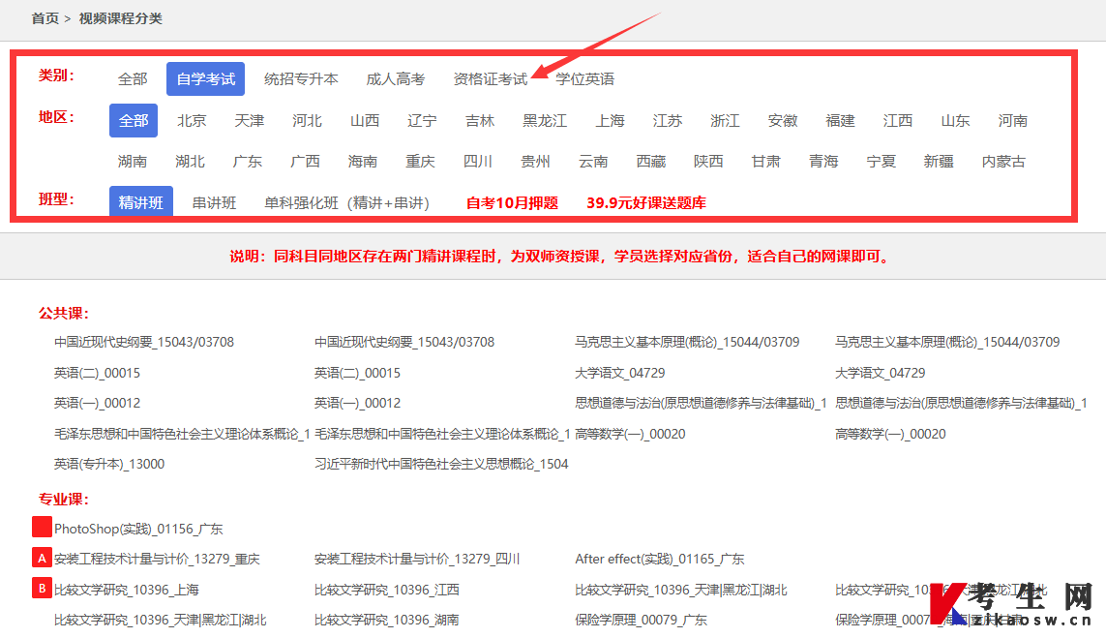Open PhotoShop(实践)_01156_广东 course
This screenshot has height=638, width=1106.
138,529
